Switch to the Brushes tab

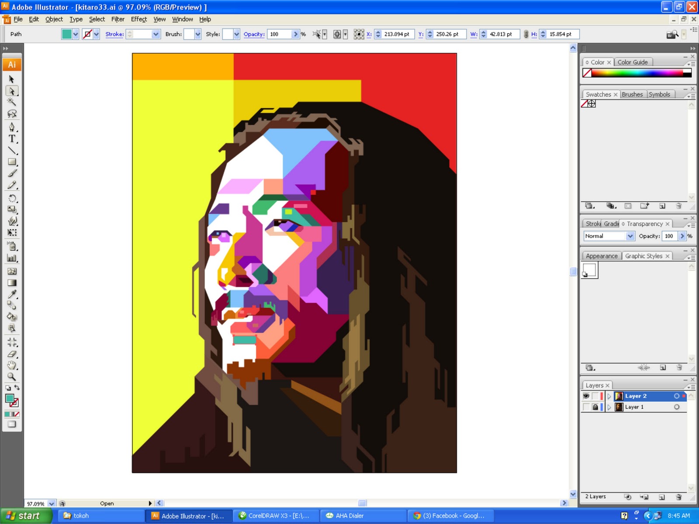click(x=632, y=94)
